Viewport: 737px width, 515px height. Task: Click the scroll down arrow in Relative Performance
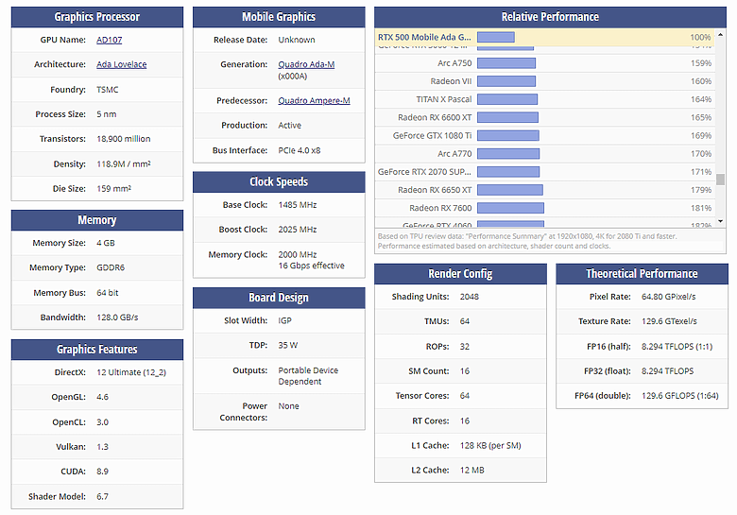720,221
